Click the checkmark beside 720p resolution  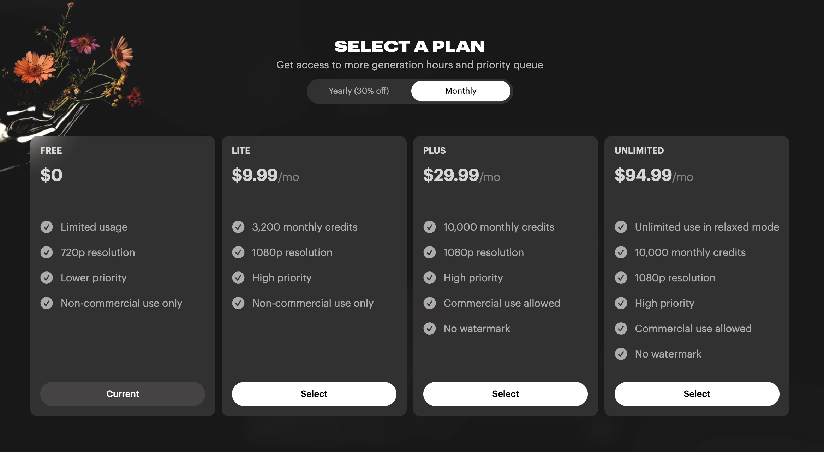click(47, 252)
